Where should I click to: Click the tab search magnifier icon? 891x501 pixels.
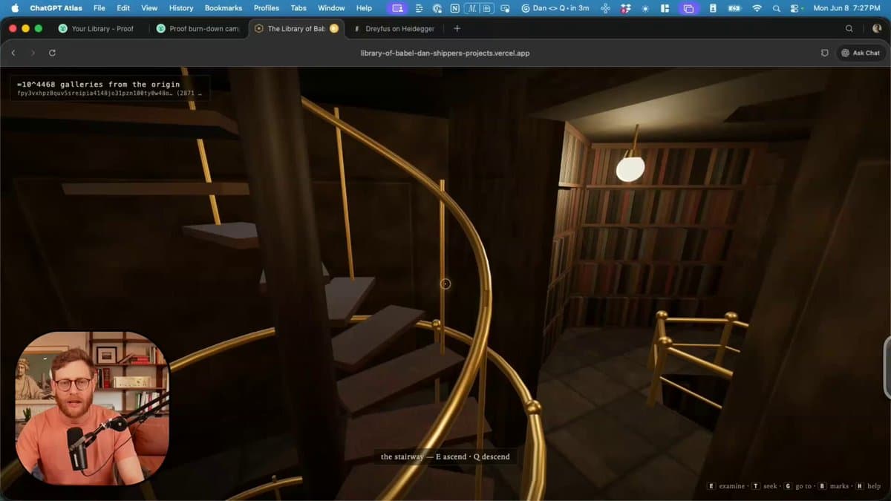(x=849, y=28)
